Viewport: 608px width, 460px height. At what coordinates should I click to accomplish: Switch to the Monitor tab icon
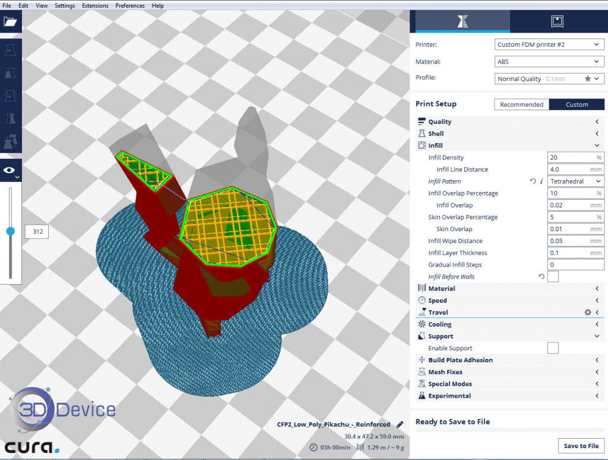tap(557, 21)
